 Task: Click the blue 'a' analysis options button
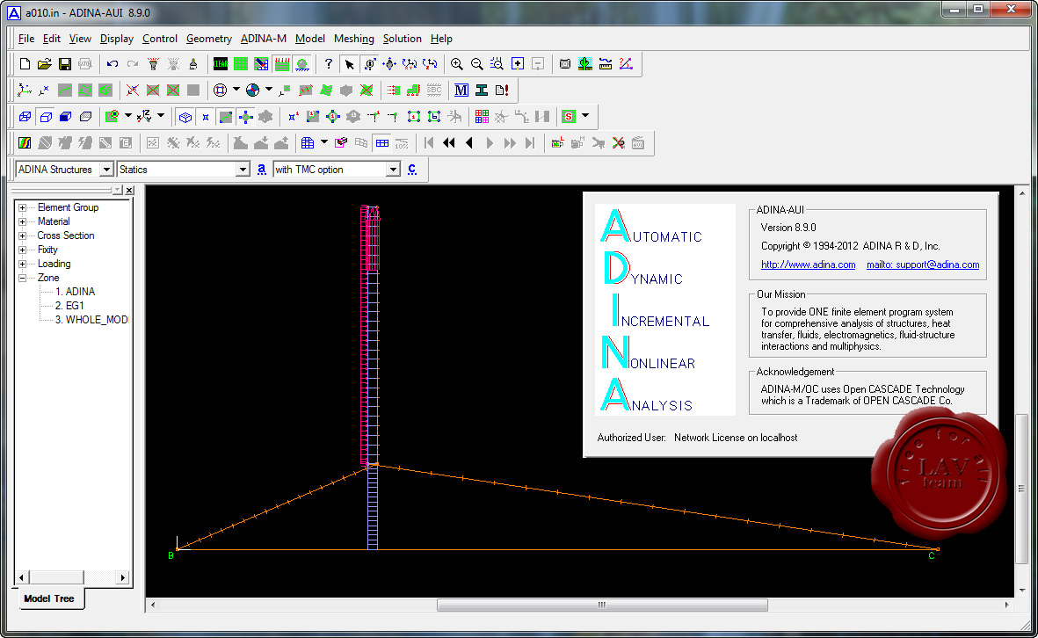pos(262,170)
